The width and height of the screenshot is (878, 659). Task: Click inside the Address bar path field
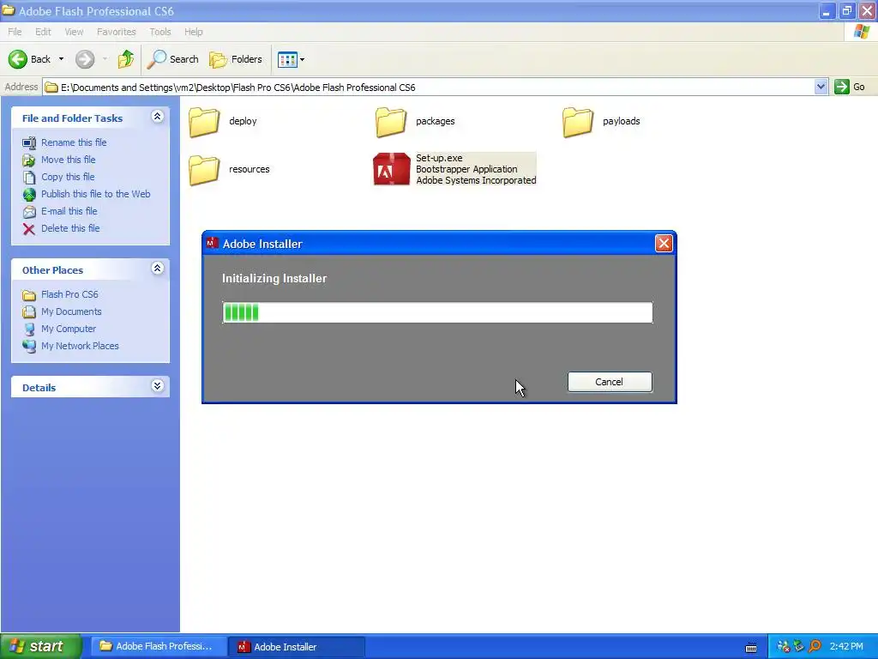(x=429, y=87)
